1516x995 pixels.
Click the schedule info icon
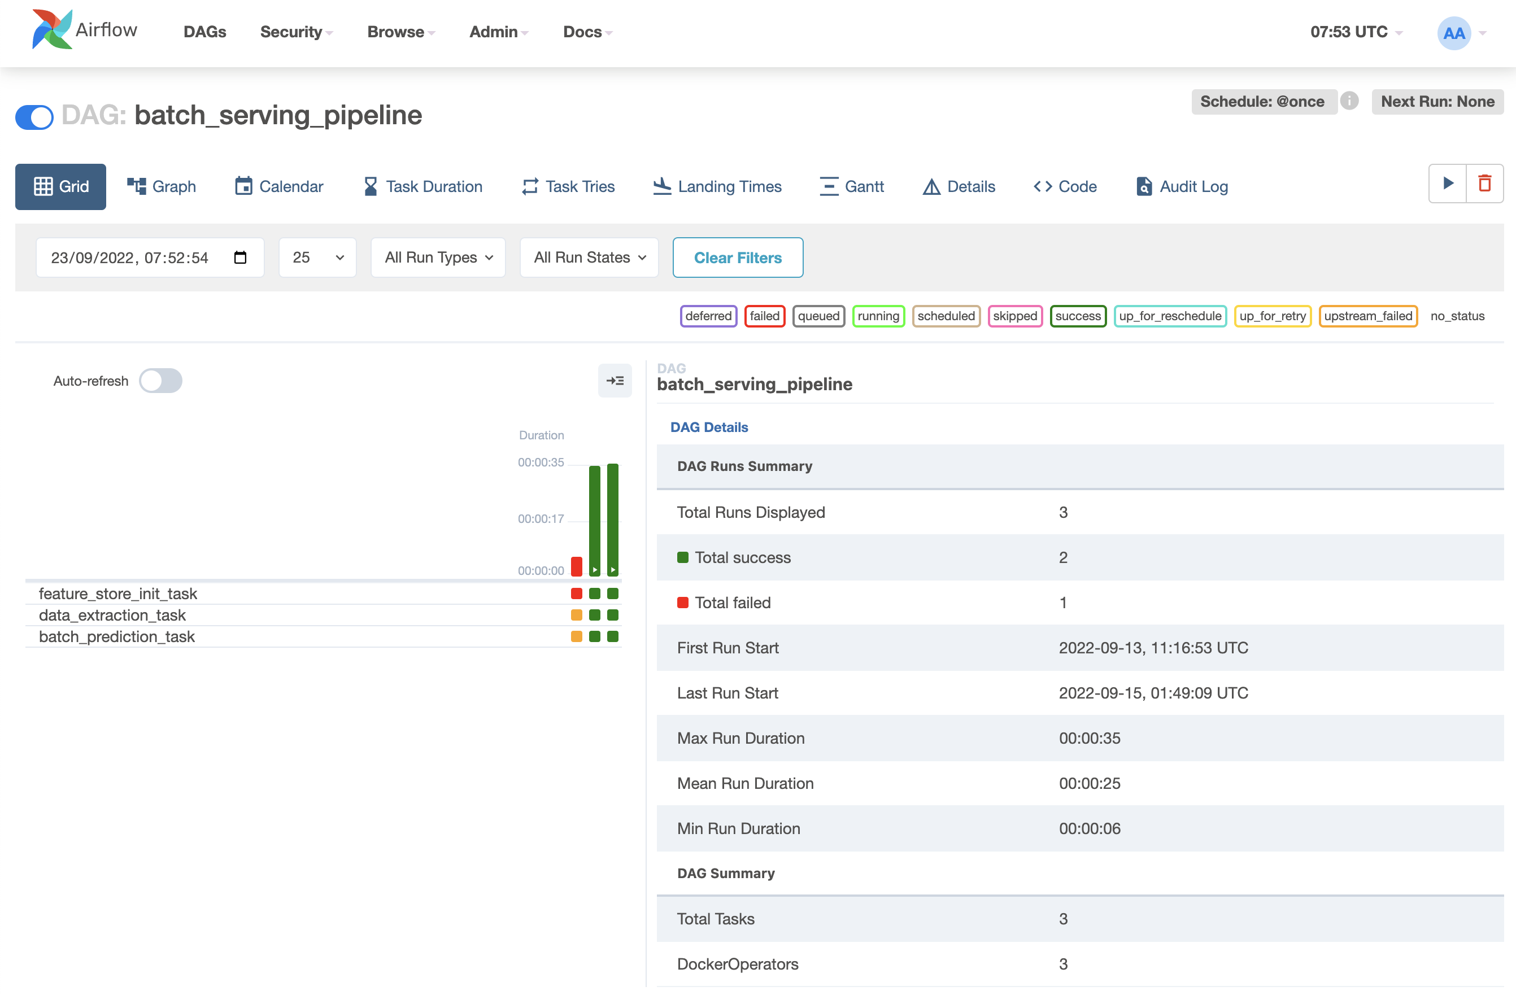click(1349, 101)
